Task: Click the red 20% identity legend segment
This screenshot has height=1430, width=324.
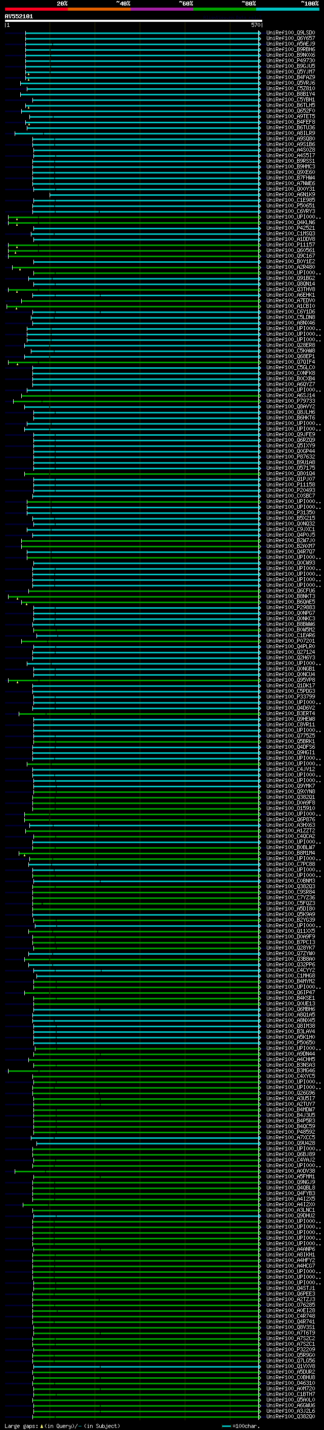Action: [x=36, y=9]
